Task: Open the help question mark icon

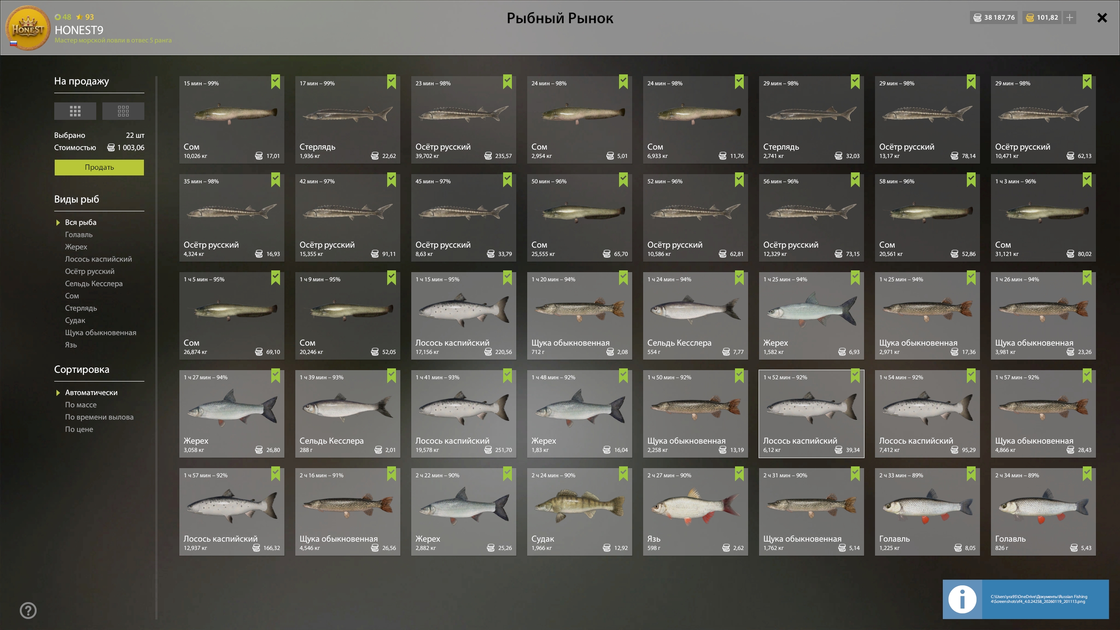Action: [28, 610]
